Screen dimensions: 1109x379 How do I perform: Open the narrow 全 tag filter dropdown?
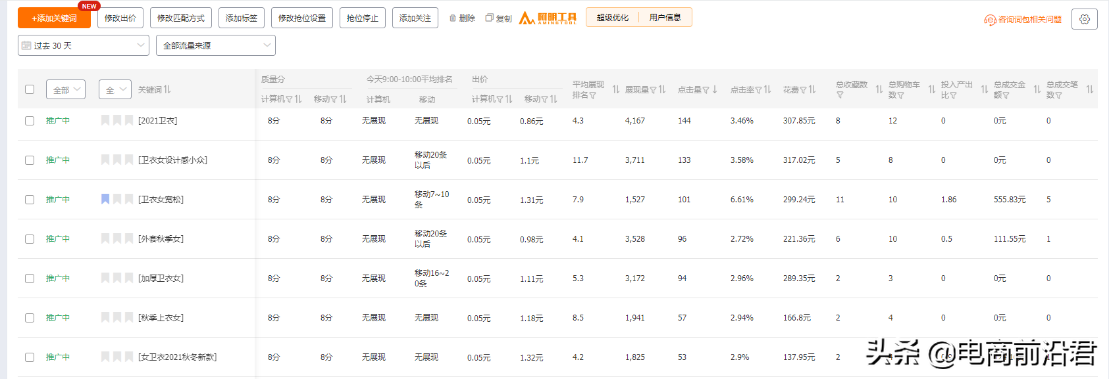tap(115, 89)
